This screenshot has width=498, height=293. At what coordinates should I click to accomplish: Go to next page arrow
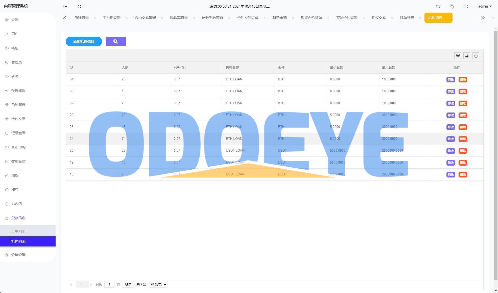pos(91,284)
